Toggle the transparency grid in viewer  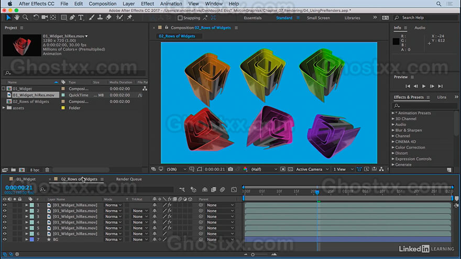pyautogui.click(x=290, y=169)
